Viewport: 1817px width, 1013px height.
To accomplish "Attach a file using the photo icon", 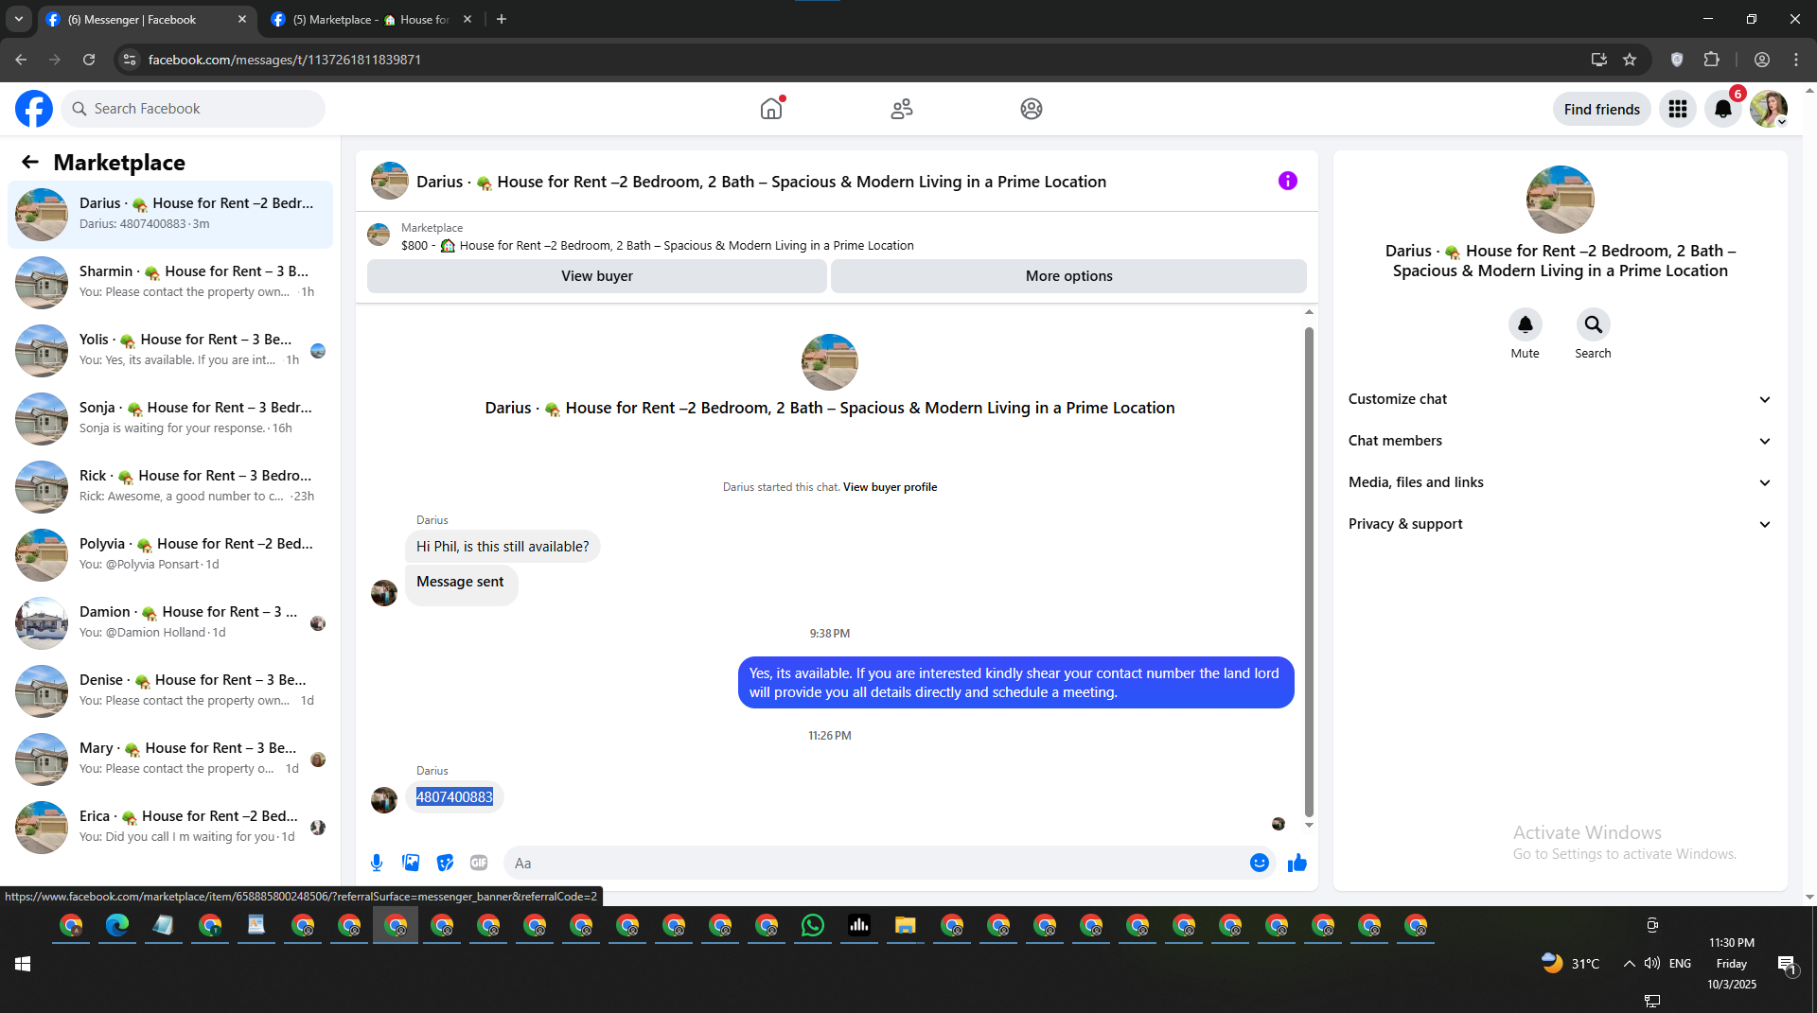I will tap(411, 863).
